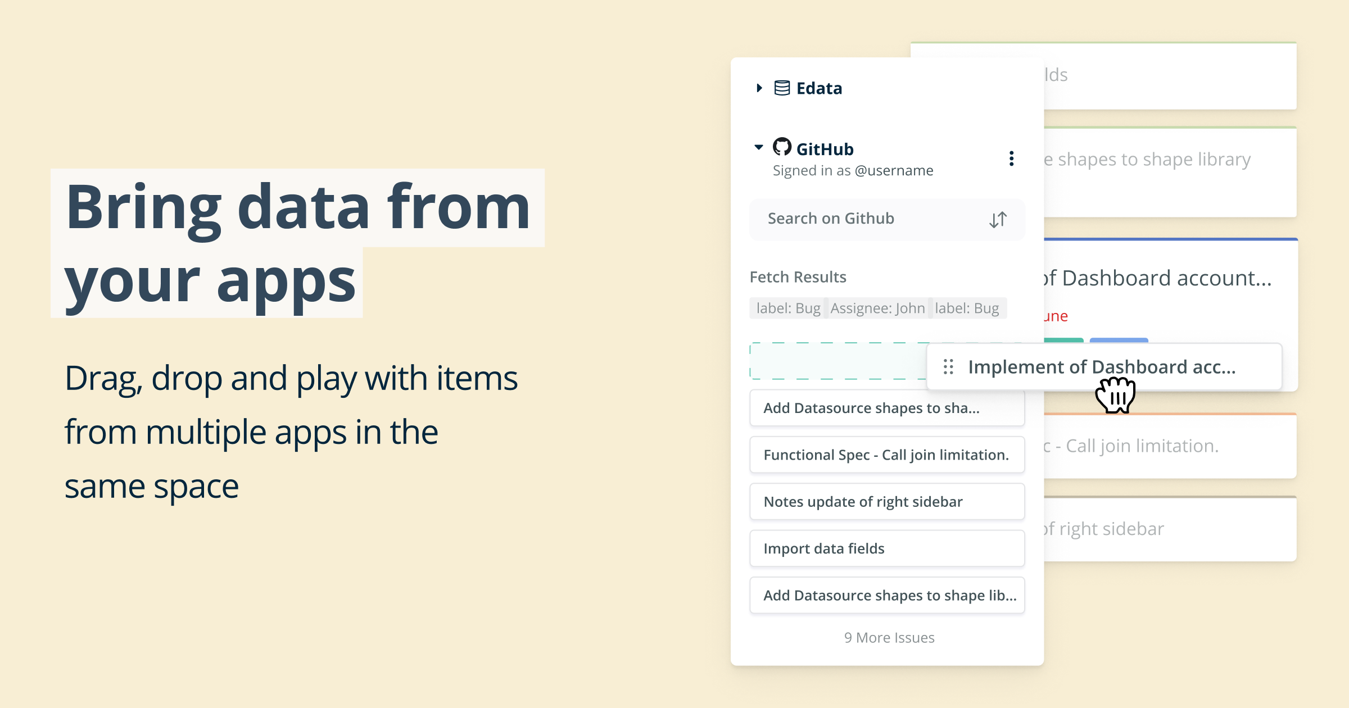Select the first 'label: Bug' filter tag
The height and width of the screenshot is (708, 1349).
tap(788, 308)
